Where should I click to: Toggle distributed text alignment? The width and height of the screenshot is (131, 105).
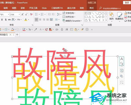(x=51, y=20)
